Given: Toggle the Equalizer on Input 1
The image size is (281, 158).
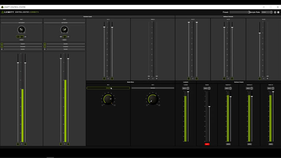Looking at the screenshot, I should [2, 49].
